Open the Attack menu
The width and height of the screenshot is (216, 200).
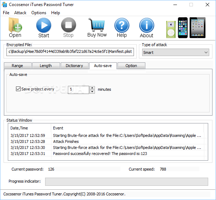tap(20, 13)
